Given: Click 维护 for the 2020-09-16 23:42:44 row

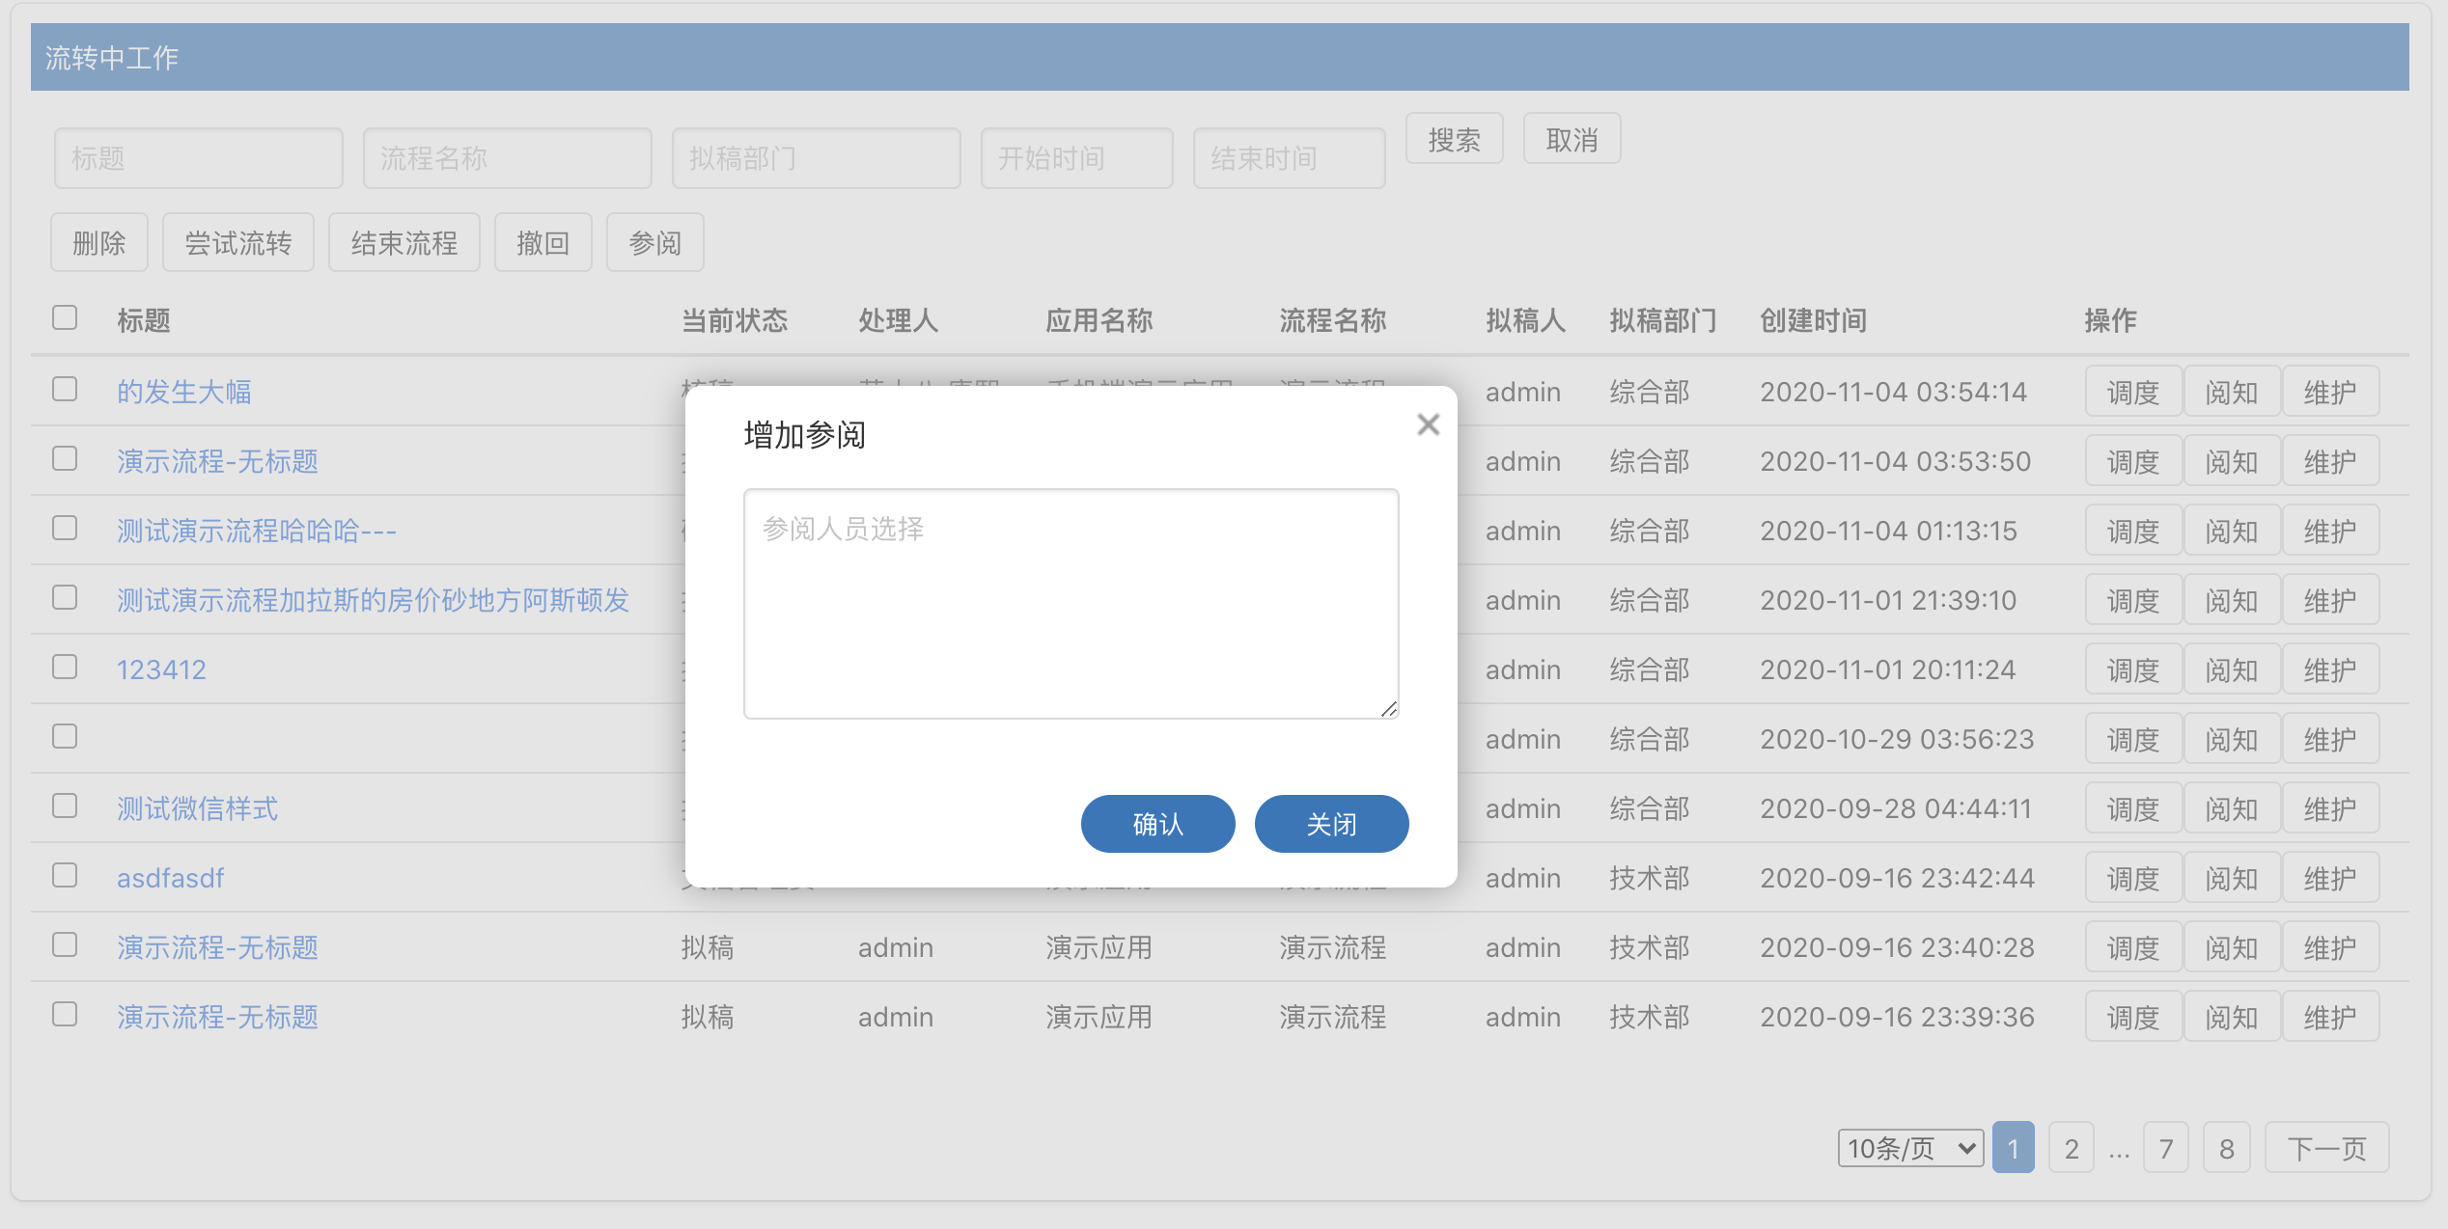Looking at the screenshot, I should [x=2330, y=878].
